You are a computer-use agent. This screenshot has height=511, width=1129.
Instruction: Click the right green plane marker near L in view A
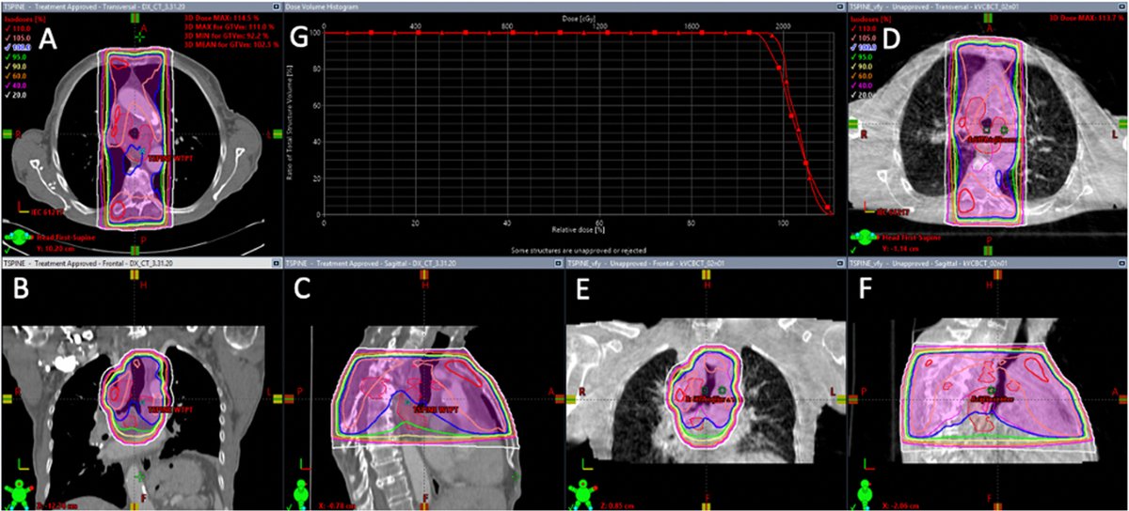pos(276,134)
